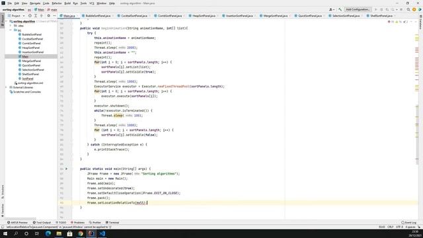This screenshot has height=238, width=423.
Task: Click the Run gutter arrow beside main method
Action: coord(66,169)
